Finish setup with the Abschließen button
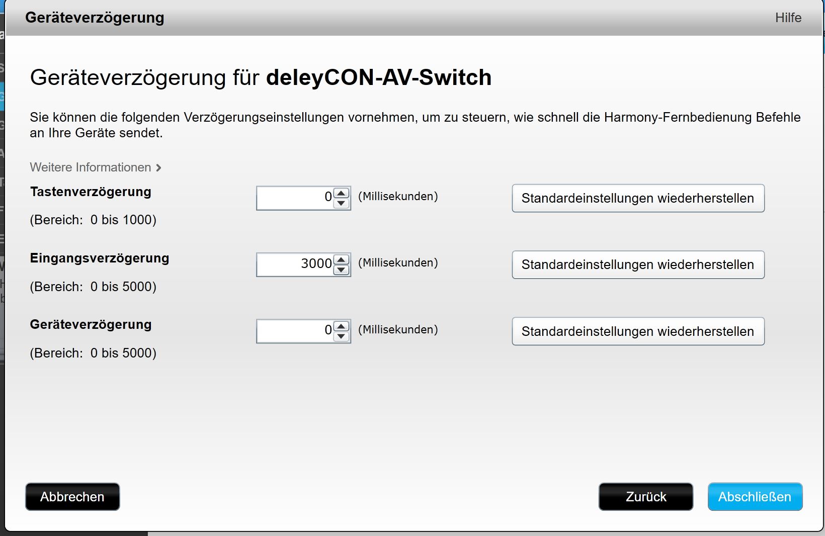Image resolution: width=825 pixels, height=536 pixels. (755, 497)
